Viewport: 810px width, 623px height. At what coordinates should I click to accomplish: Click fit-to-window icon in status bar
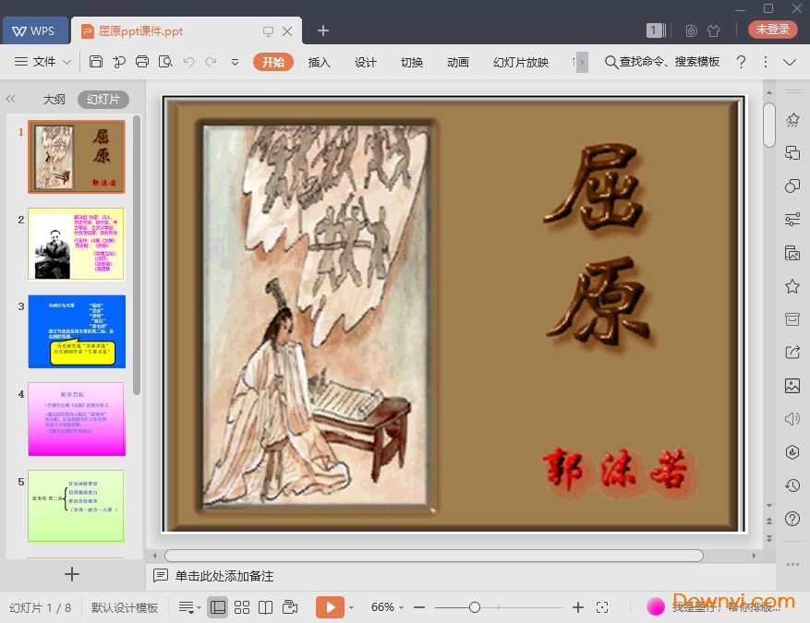(602, 607)
